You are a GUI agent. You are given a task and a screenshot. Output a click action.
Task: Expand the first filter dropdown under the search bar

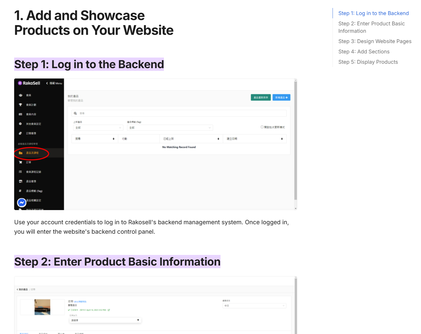(98, 128)
